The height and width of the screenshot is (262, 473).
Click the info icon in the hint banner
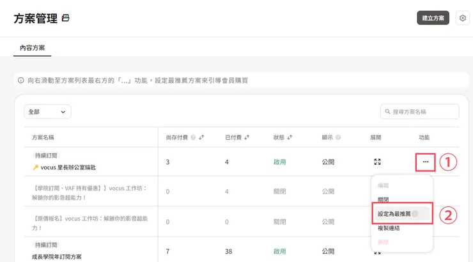21,81
